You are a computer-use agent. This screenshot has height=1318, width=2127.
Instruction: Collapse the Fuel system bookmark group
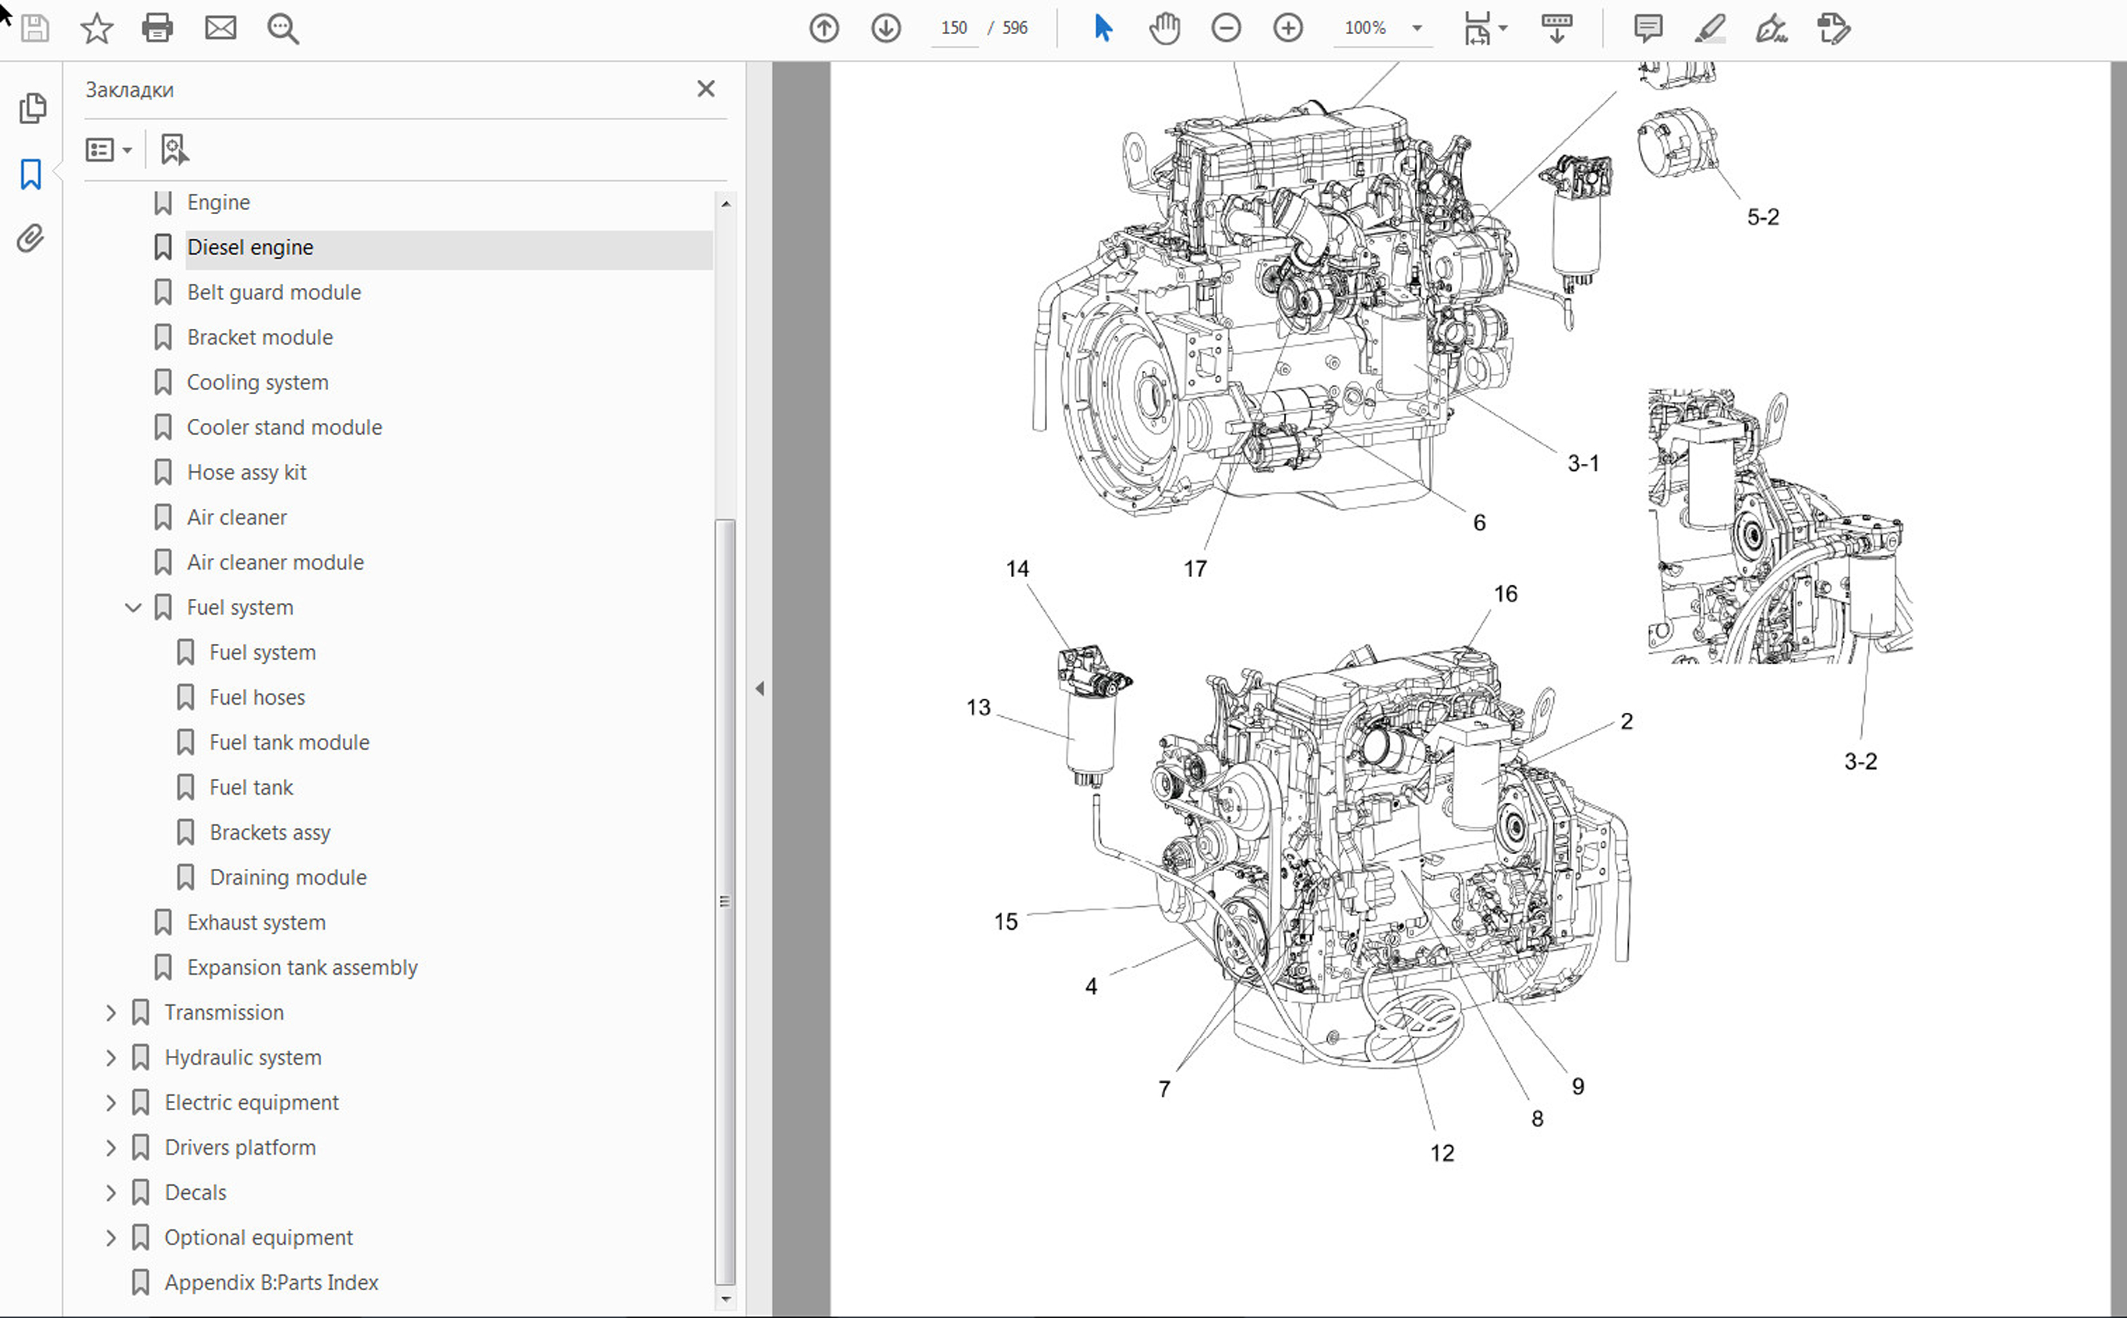click(x=132, y=608)
